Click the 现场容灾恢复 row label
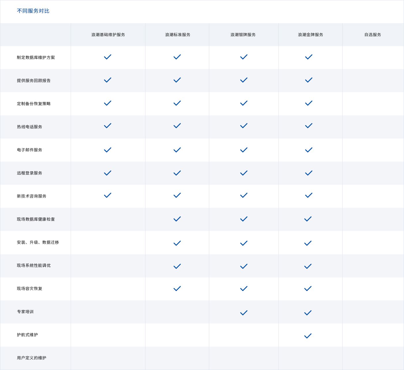This screenshot has height=370, width=404. 29,289
